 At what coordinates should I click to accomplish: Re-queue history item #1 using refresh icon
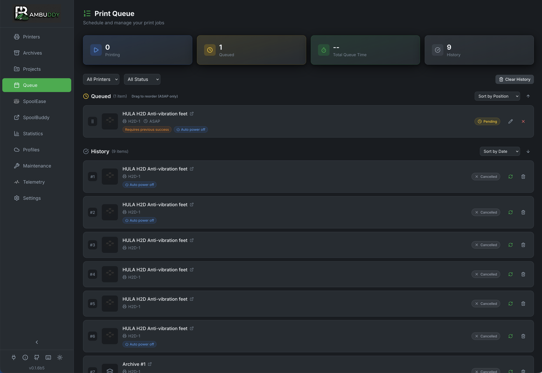(510, 176)
